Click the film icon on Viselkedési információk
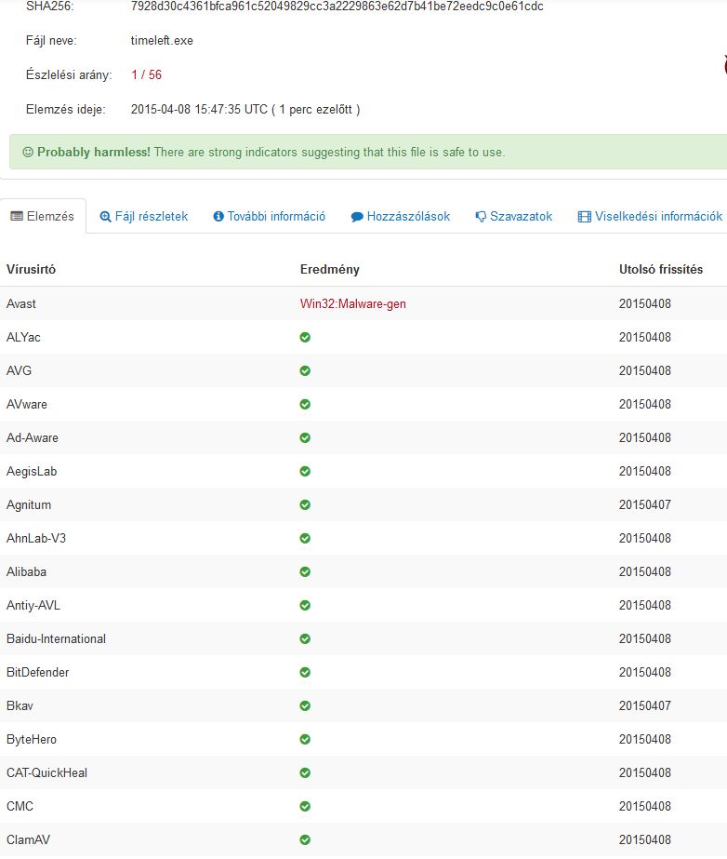 tap(584, 217)
